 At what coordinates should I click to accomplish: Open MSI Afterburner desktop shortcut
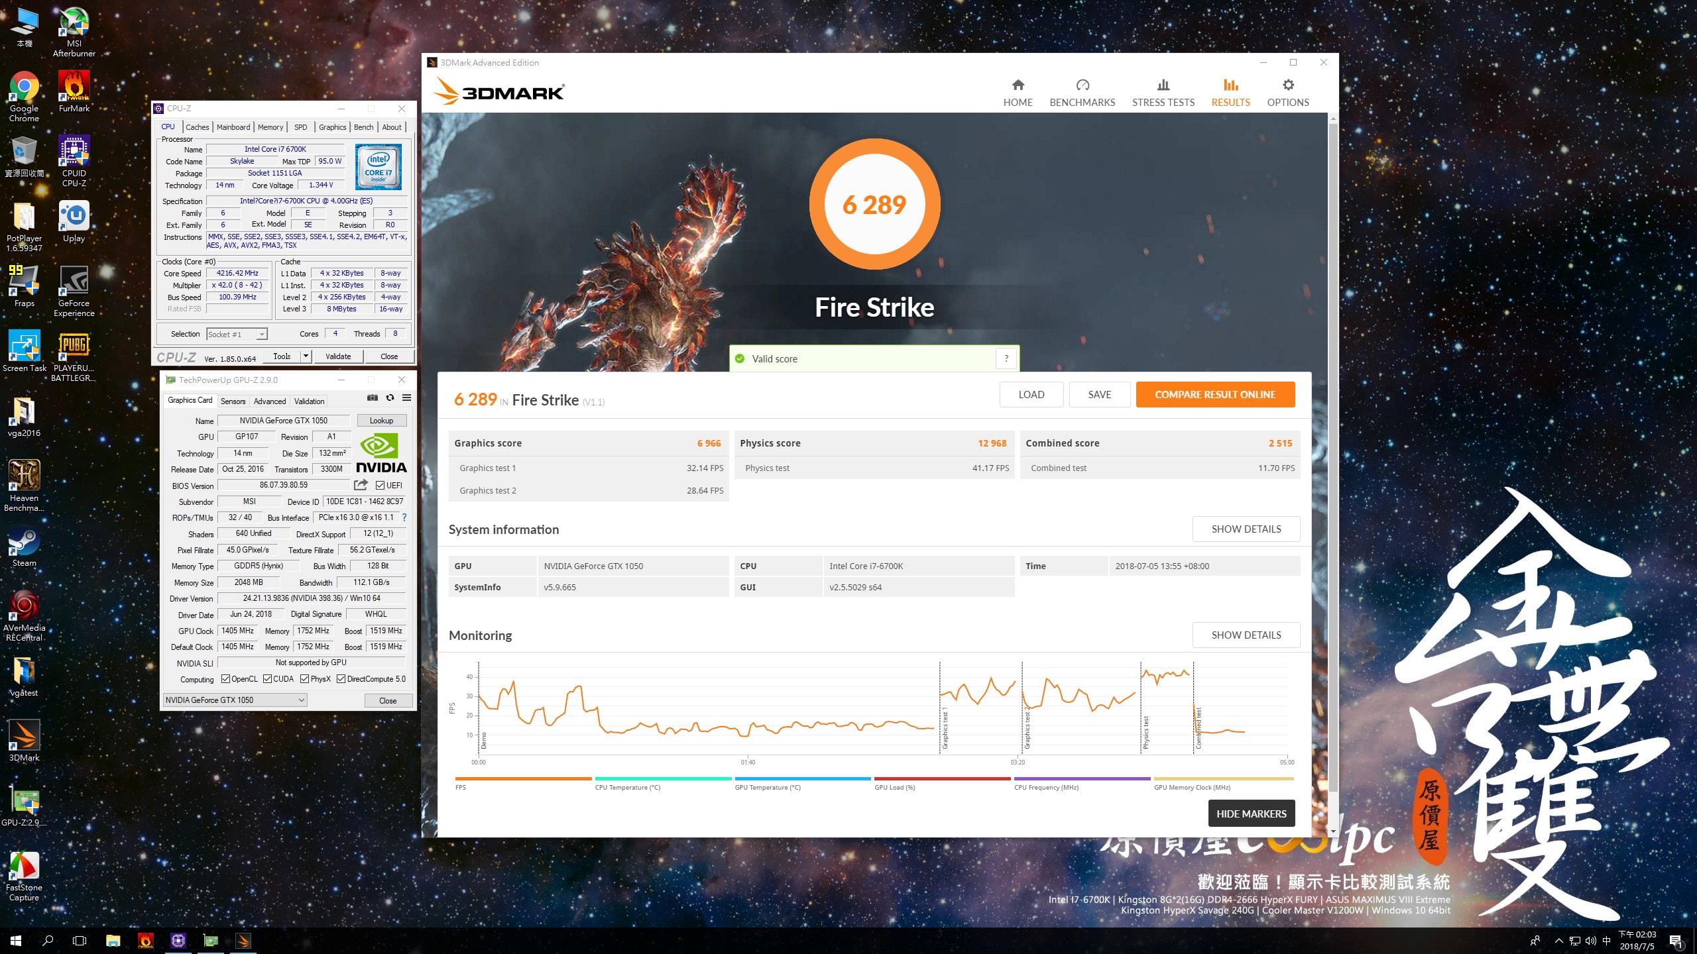click(x=74, y=32)
